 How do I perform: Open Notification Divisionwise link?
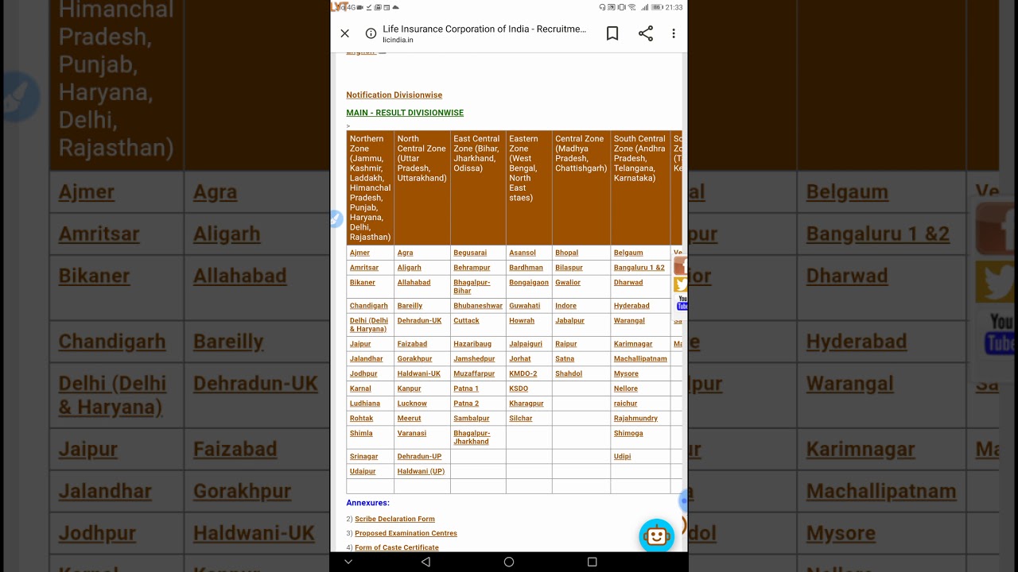point(394,95)
